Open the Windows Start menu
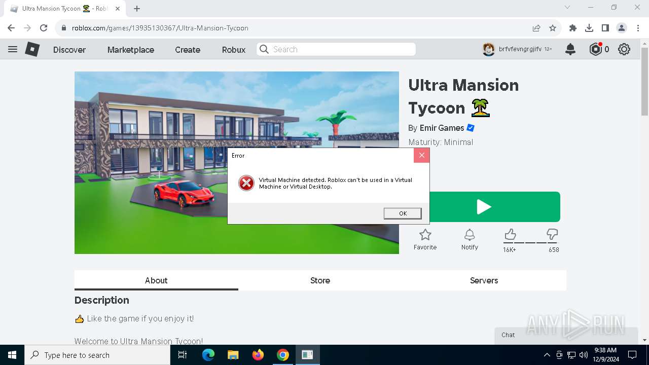The image size is (649, 365). pyautogui.click(x=12, y=355)
